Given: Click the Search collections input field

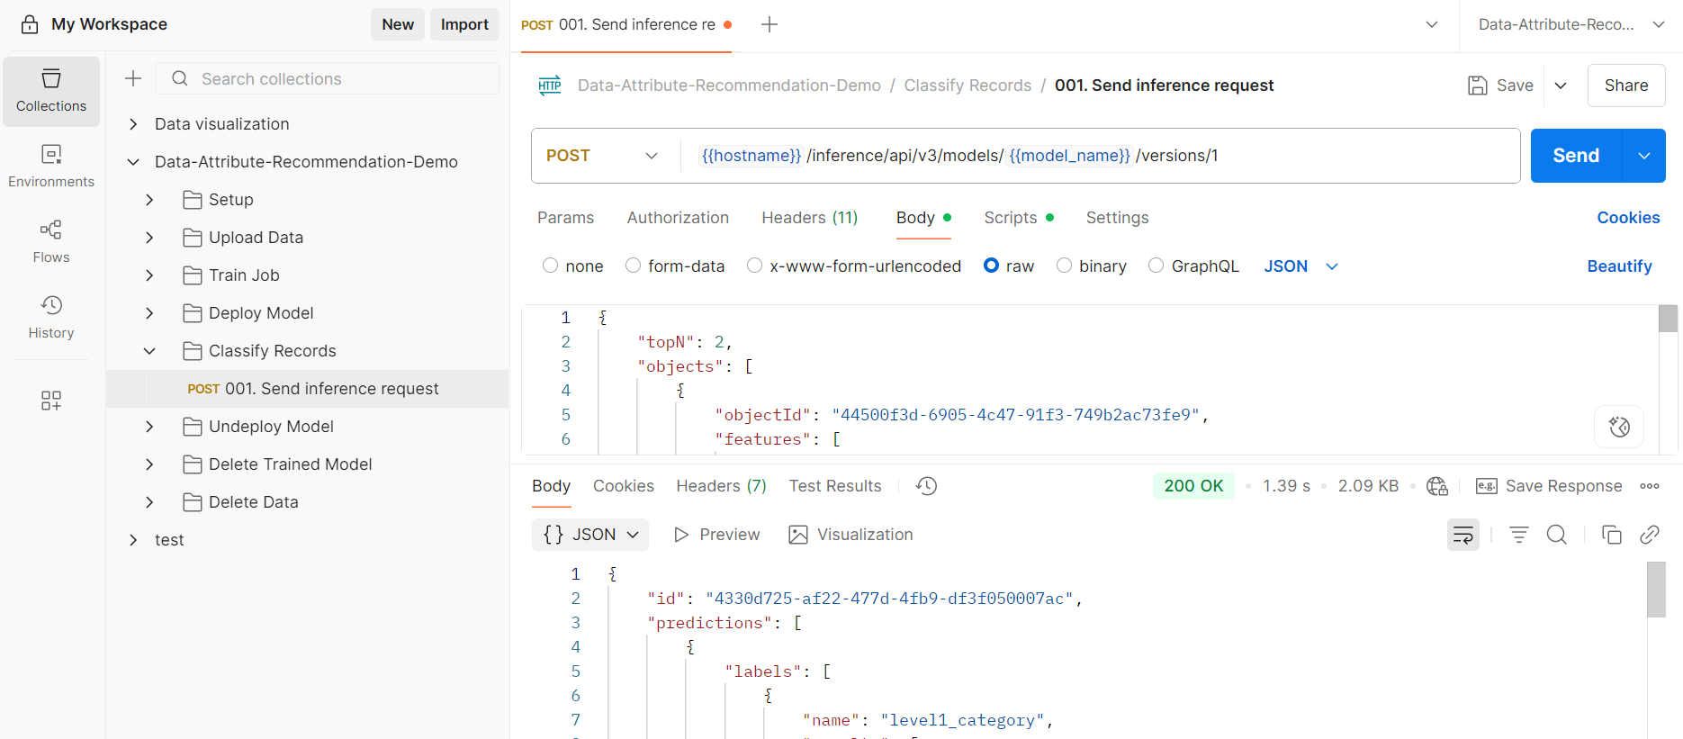Looking at the screenshot, I should coord(328,78).
